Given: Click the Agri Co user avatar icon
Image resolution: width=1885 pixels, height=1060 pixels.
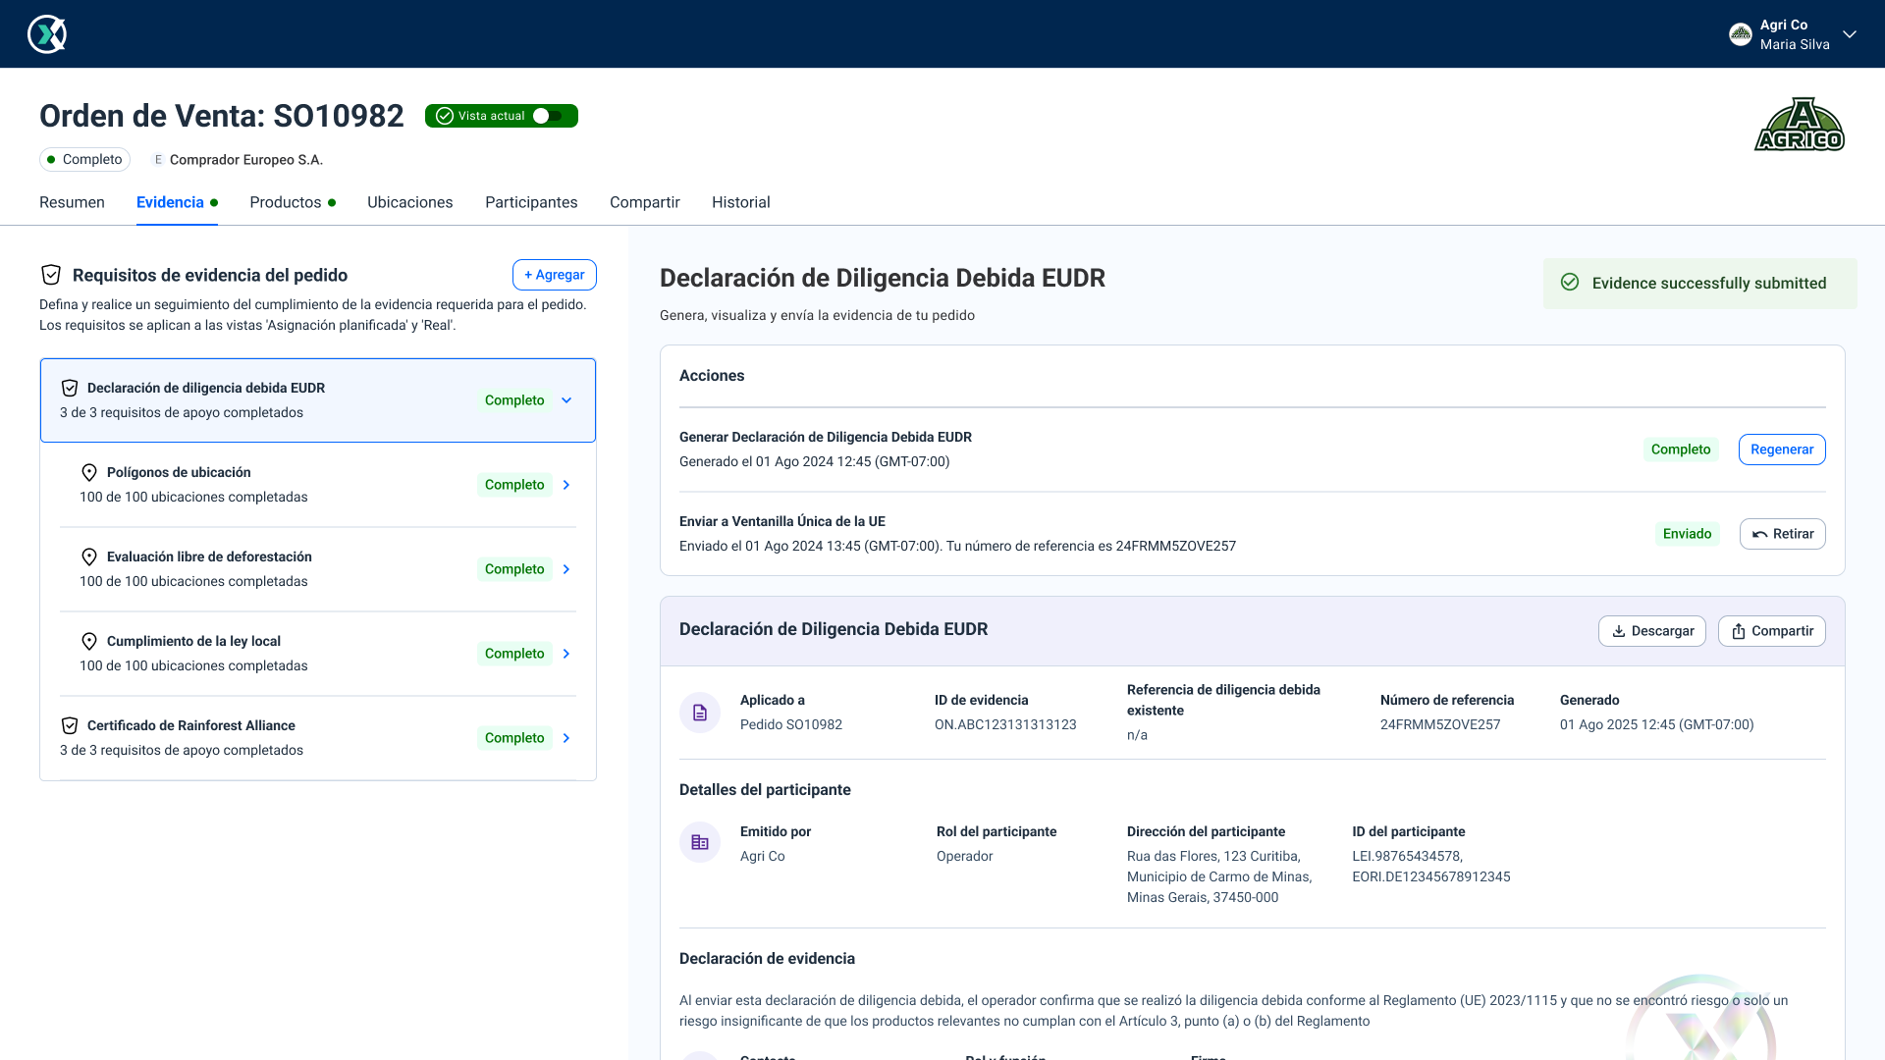Looking at the screenshot, I should click(1741, 34).
